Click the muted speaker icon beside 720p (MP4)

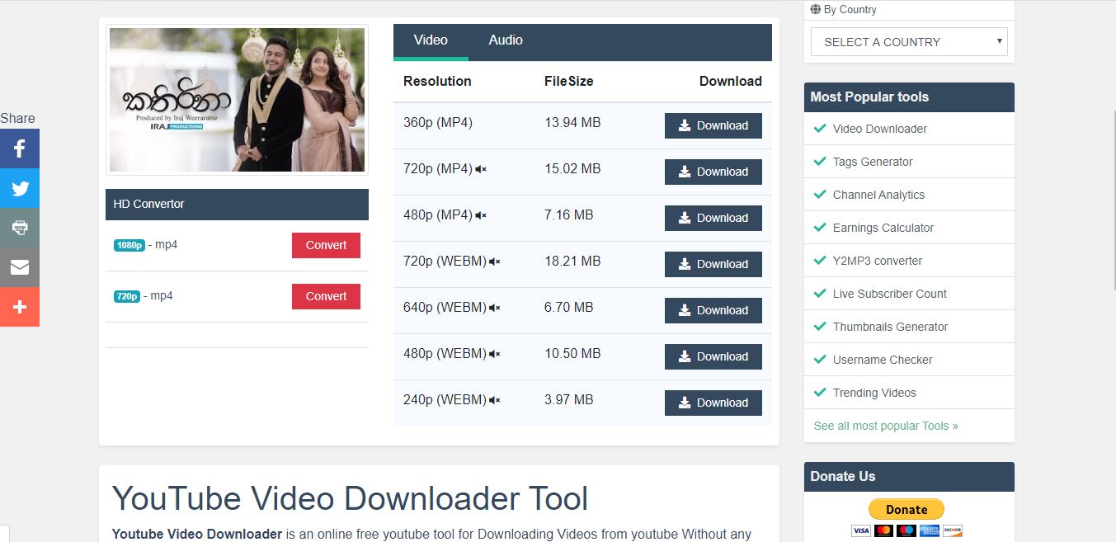[x=481, y=169]
